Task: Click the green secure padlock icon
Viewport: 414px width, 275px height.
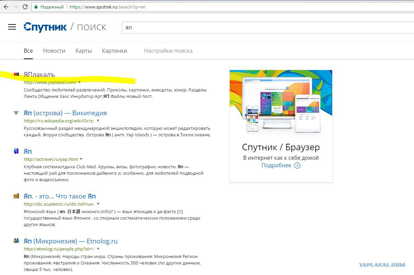Action: pos(36,7)
